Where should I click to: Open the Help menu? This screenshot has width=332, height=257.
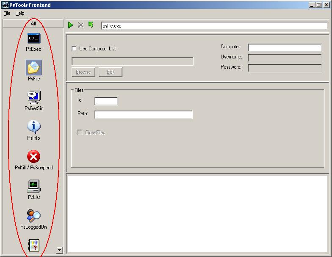19,13
